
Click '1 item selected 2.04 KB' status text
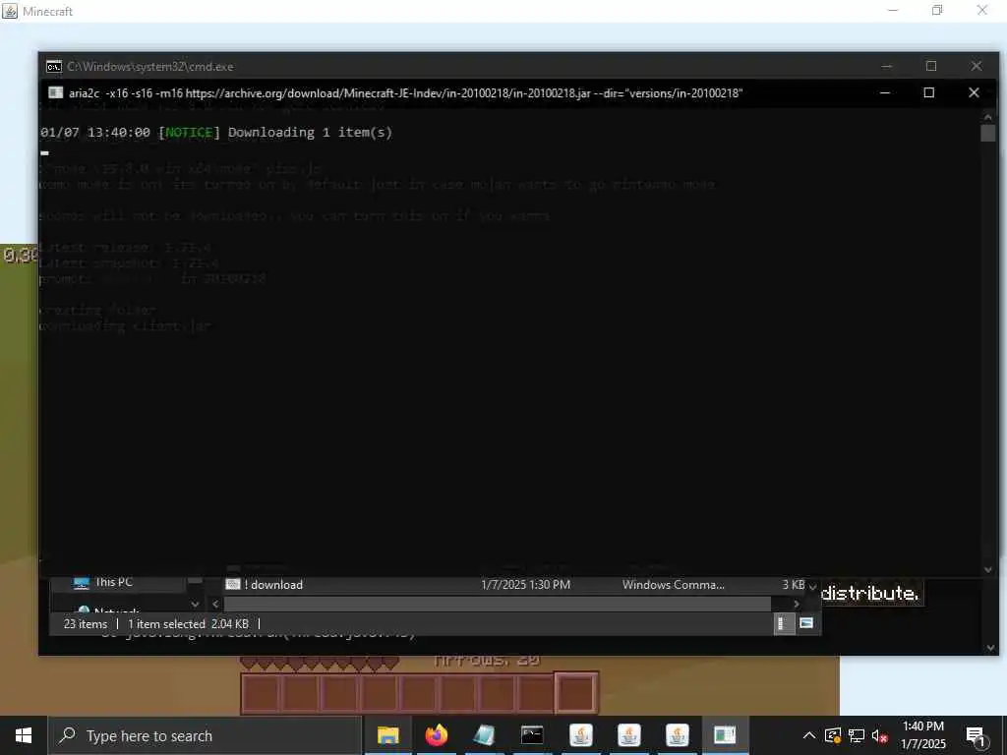coord(188,624)
